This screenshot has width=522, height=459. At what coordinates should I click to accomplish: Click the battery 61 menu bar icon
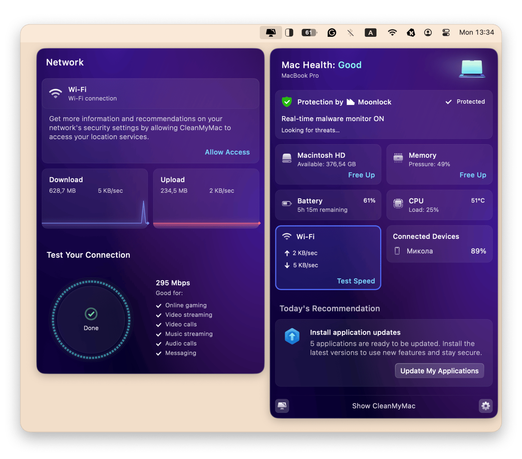[x=309, y=32]
